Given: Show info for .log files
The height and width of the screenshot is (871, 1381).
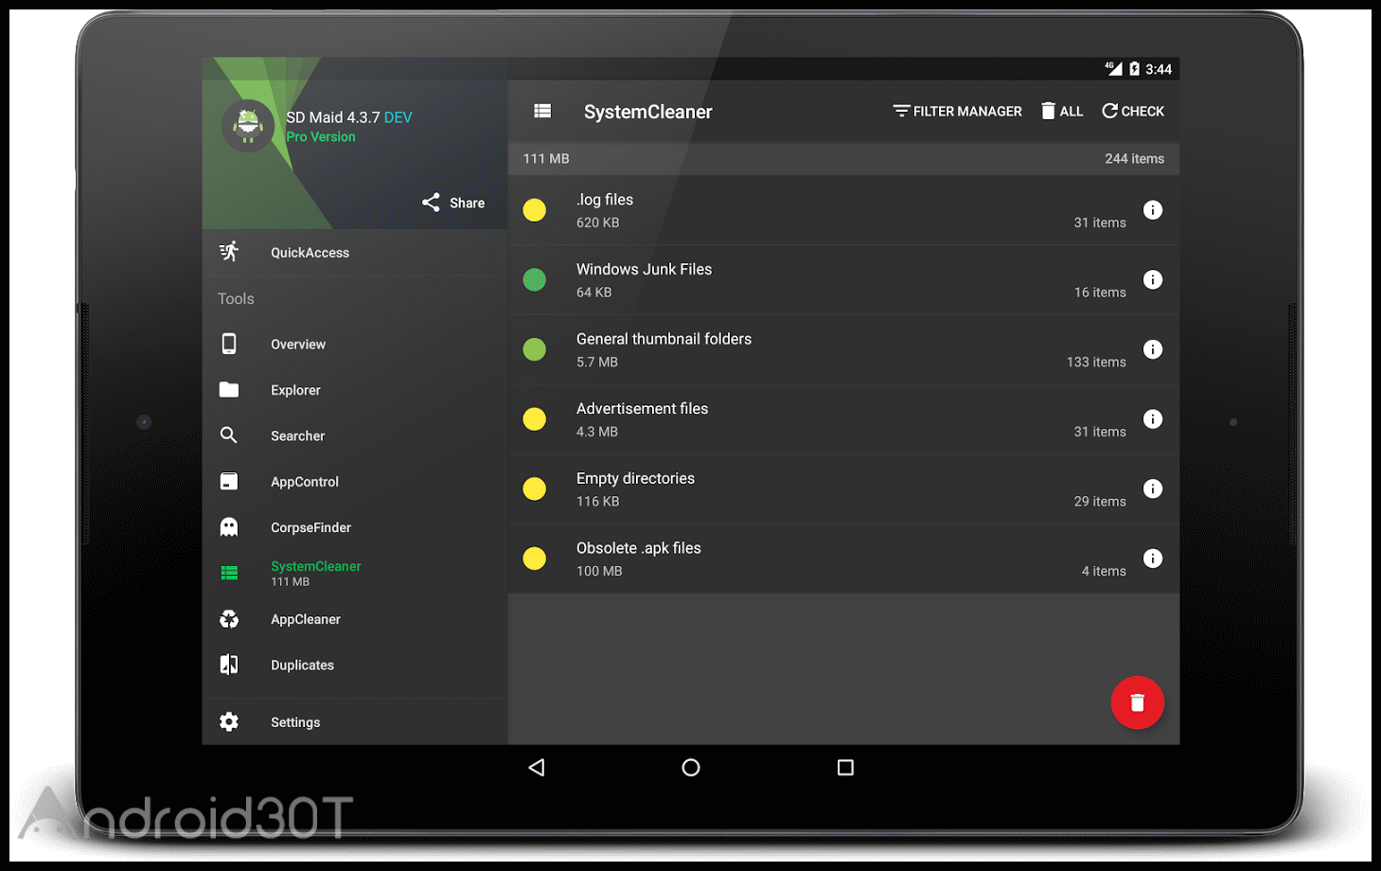Looking at the screenshot, I should point(1153,210).
